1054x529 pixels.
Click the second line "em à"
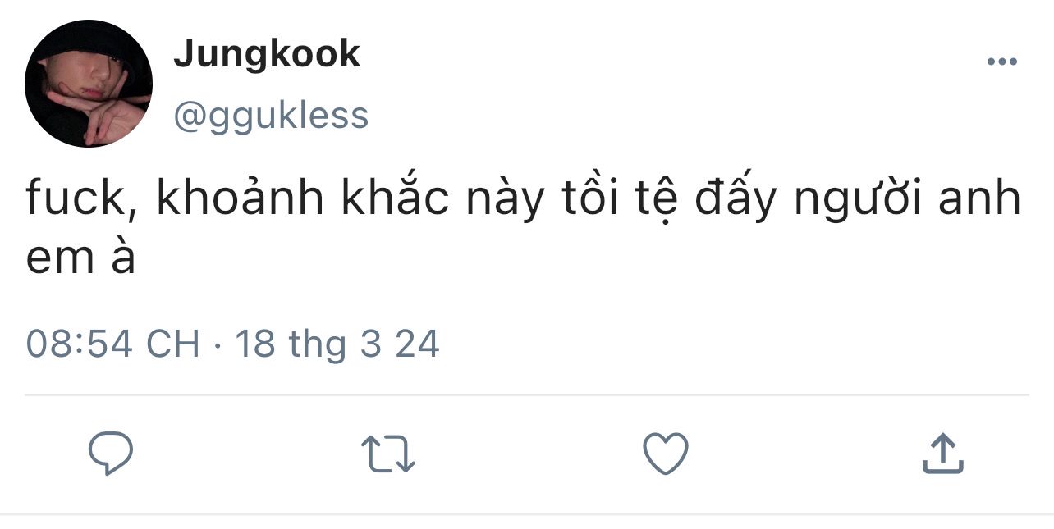80,258
